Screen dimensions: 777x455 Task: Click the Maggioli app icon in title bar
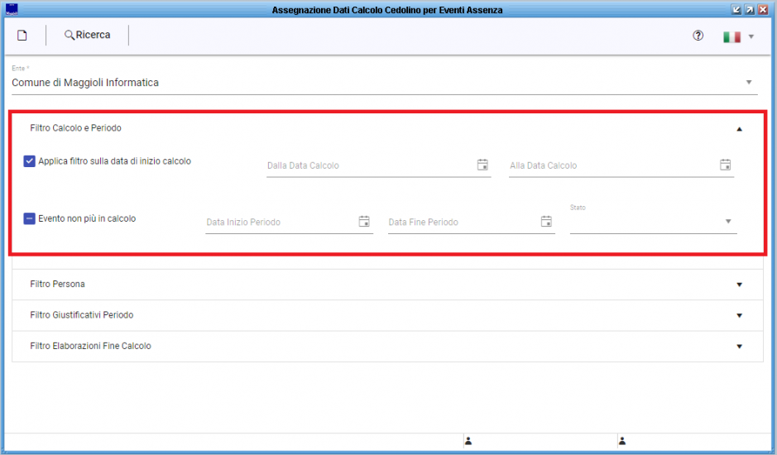tap(12, 9)
